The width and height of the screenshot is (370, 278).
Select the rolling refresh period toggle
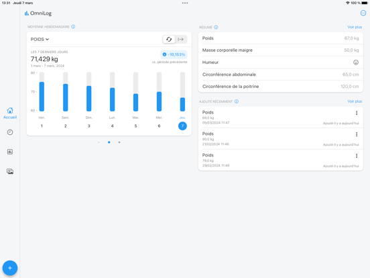click(169, 39)
